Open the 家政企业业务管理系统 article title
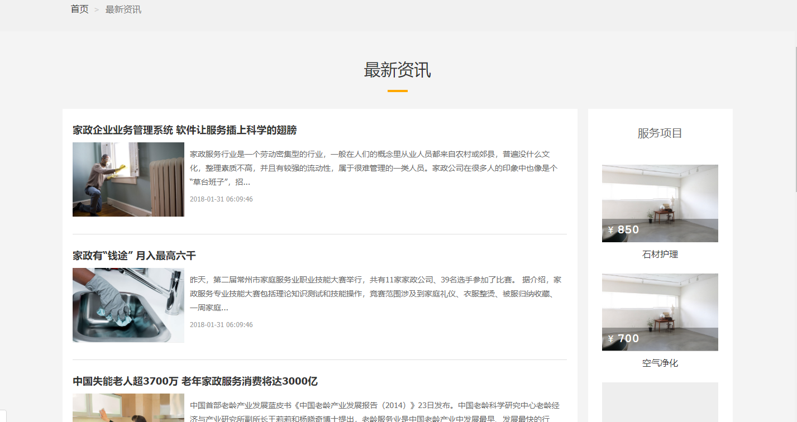Viewport: 797px width, 422px height. (x=184, y=130)
